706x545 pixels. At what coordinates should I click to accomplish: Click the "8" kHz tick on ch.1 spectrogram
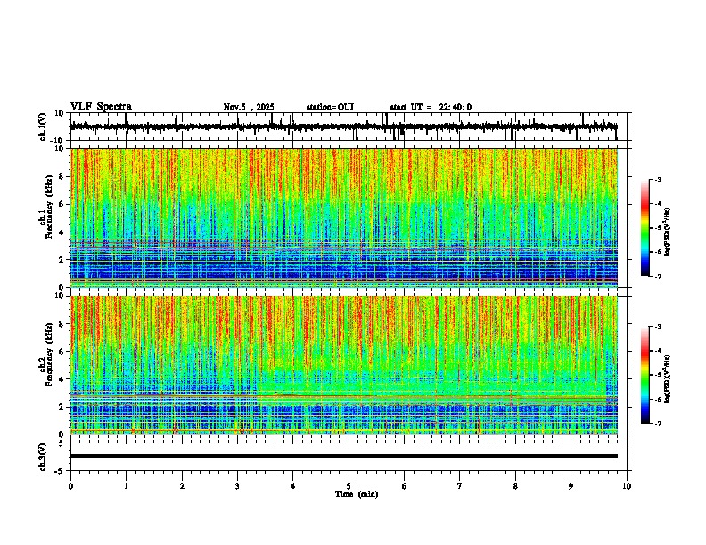click(62, 176)
